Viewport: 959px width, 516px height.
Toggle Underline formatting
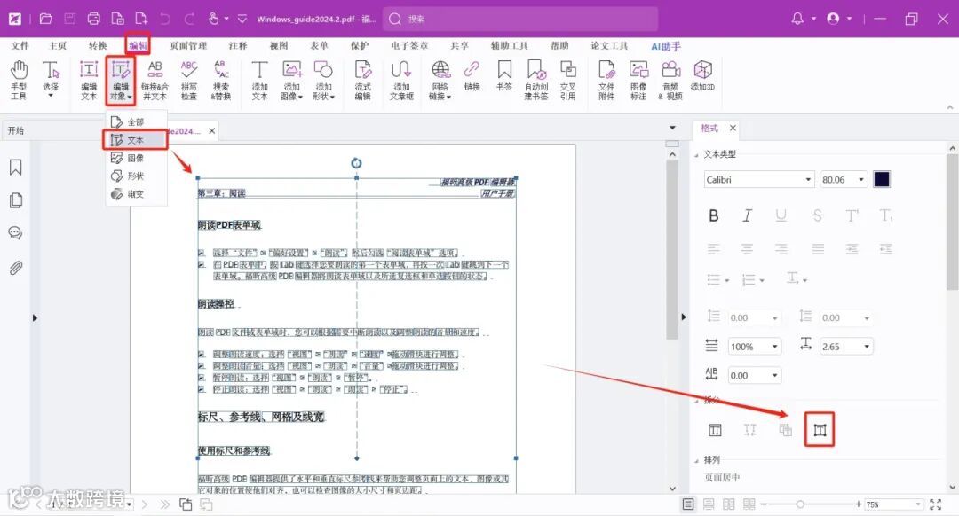point(781,215)
